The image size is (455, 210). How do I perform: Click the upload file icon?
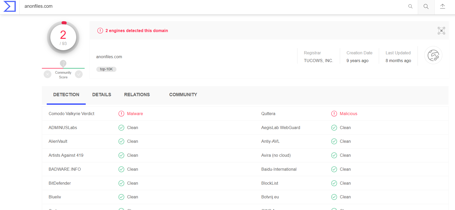(443, 7)
